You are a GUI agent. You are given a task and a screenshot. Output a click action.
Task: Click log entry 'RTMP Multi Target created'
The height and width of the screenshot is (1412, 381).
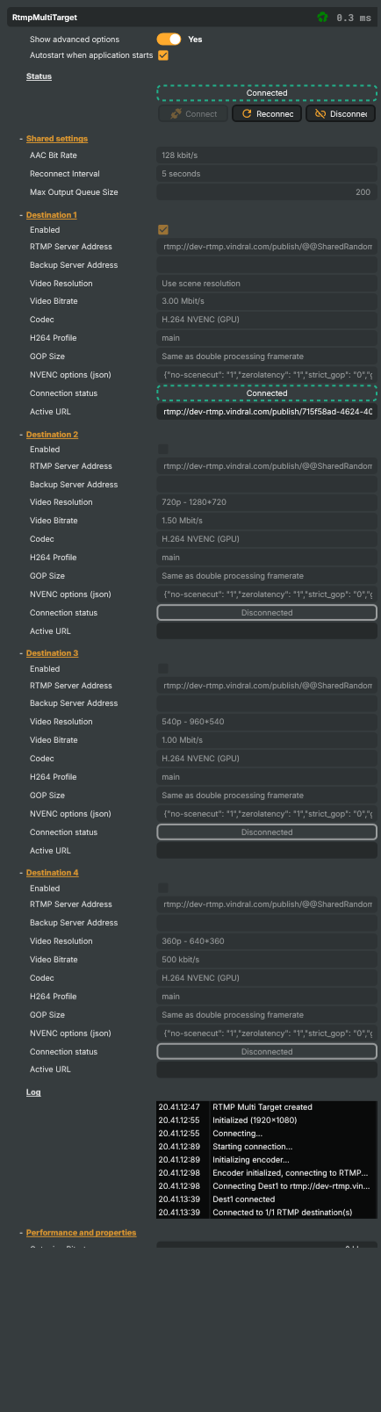[x=262, y=1107]
